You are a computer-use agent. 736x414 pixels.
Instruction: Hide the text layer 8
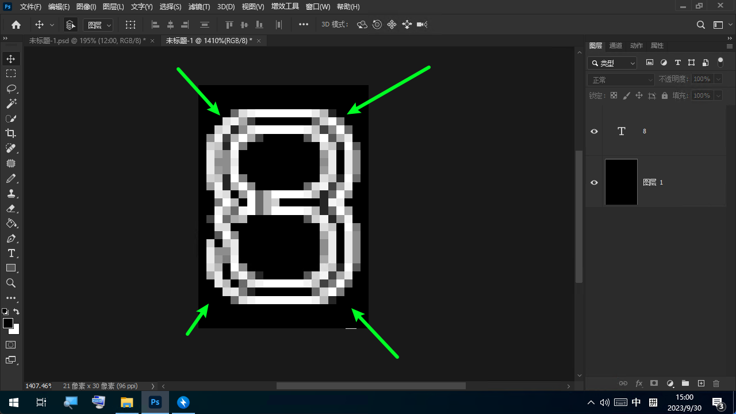595,131
